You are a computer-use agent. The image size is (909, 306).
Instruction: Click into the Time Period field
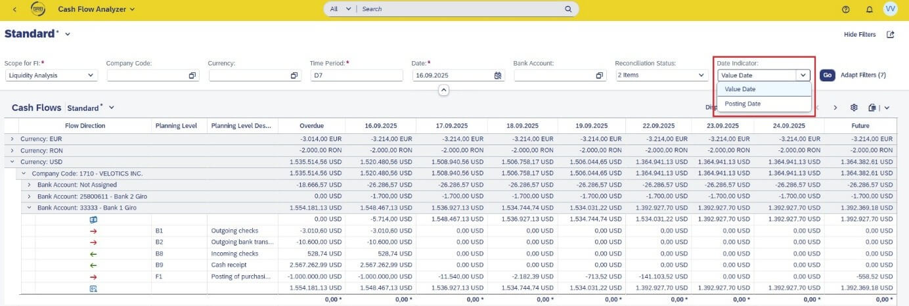356,76
